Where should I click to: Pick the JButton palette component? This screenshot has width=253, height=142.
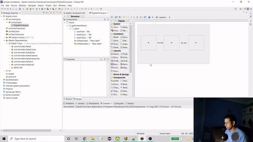125,84
